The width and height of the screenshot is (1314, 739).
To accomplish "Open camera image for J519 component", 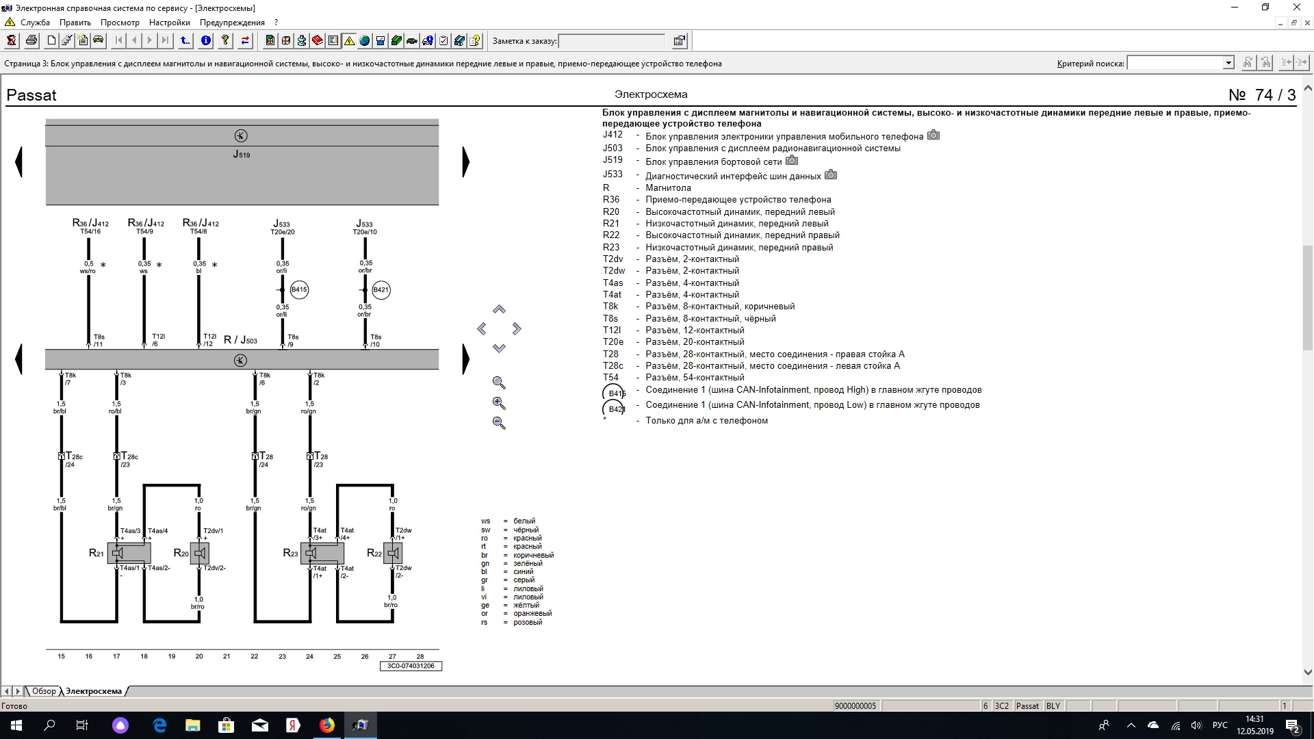I will point(792,161).
